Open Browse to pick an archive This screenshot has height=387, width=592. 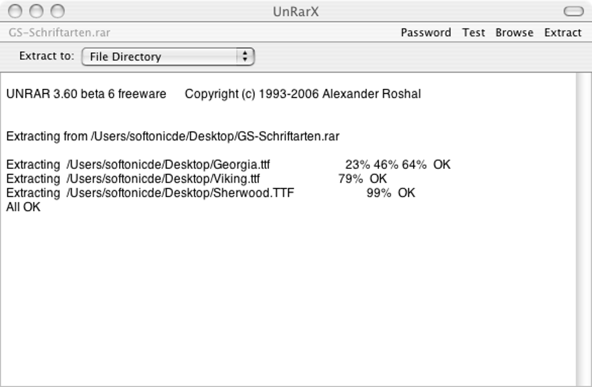point(514,32)
